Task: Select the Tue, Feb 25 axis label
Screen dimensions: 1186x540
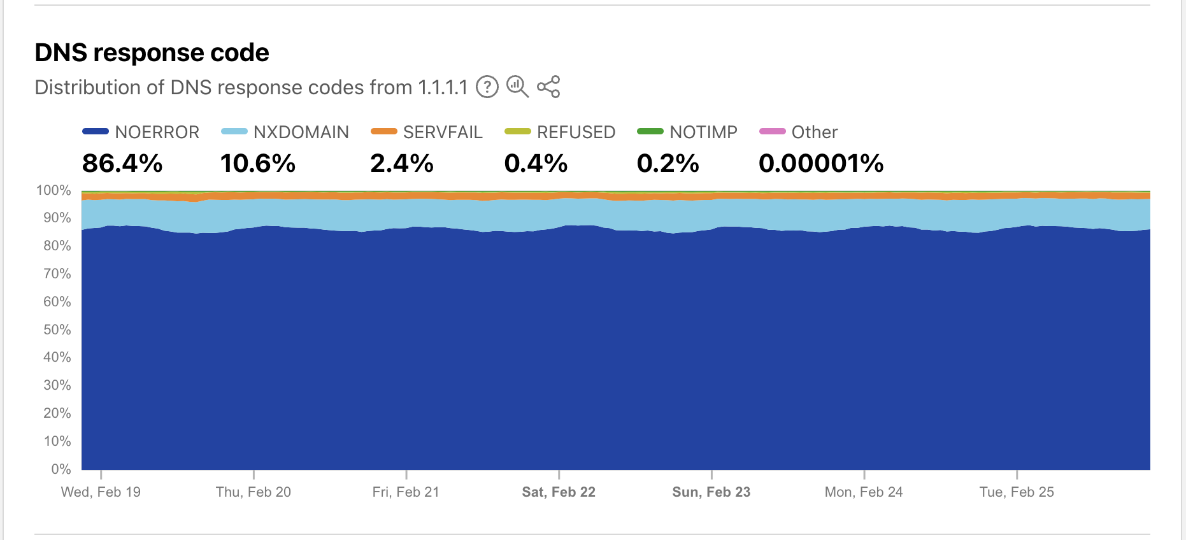Action: point(1017,492)
